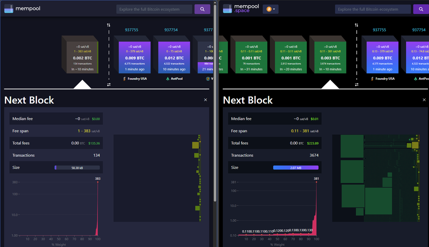Select the pending 134 transactions block in left window
This screenshot has height=247, width=429.
pyautogui.click(x=82, y=57)
